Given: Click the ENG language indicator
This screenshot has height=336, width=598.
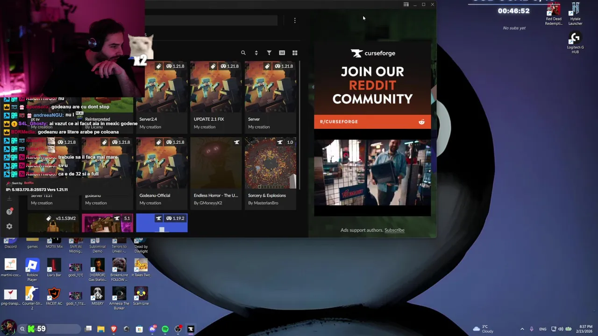Looking at the screenshot, I should 542,329.
